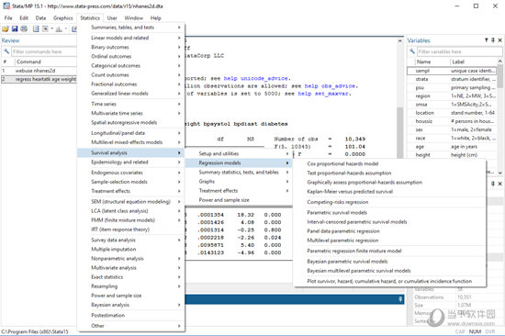The width and height of the screenshot is (505, 336).
Task: Expand the Other submenu
Action: [x=131, y=326]
